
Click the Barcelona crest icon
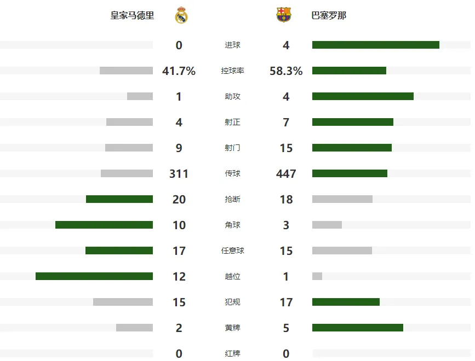[x=284, y=15]
